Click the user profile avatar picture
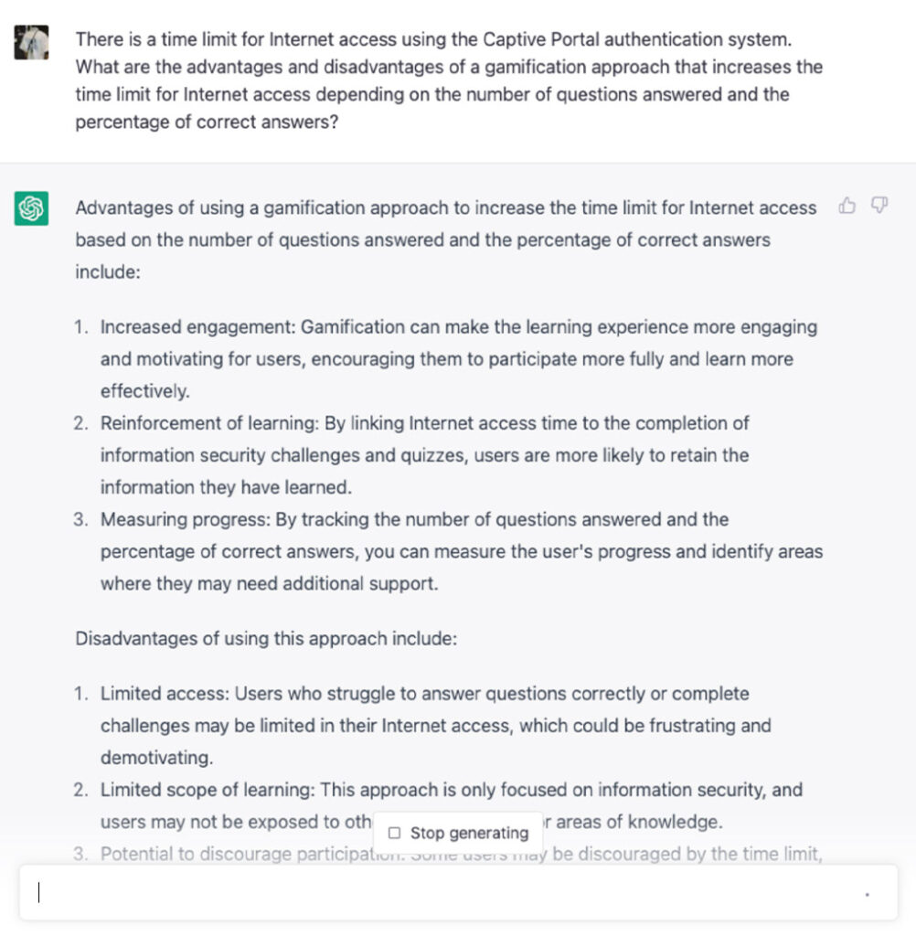916x936 pixels. point(32,42)
